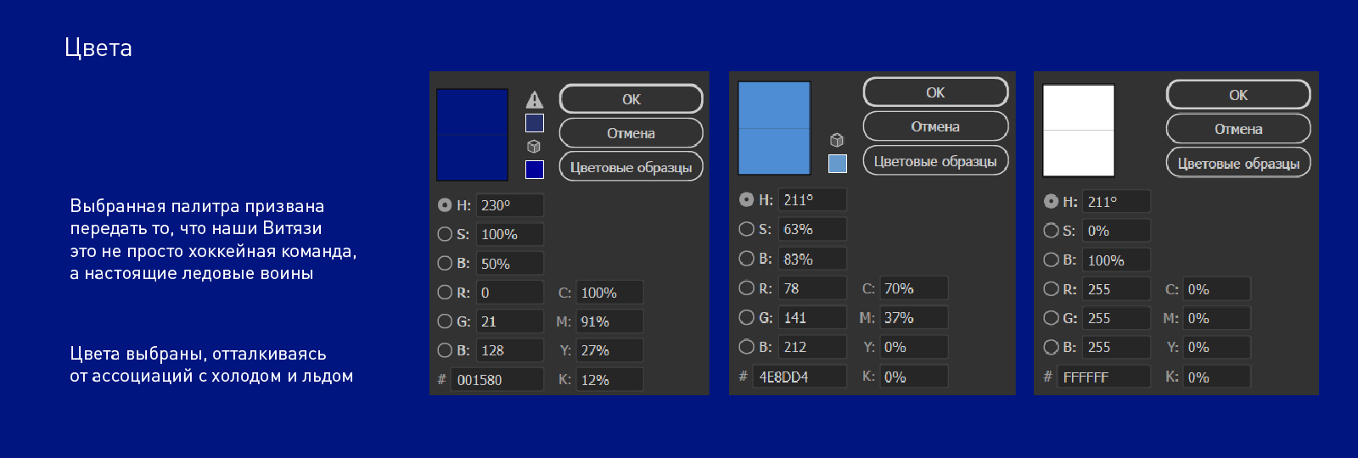Click the gamut-corrected swatch below the warning triangle
Viewport: 1358px width, 458px height.
534,123
